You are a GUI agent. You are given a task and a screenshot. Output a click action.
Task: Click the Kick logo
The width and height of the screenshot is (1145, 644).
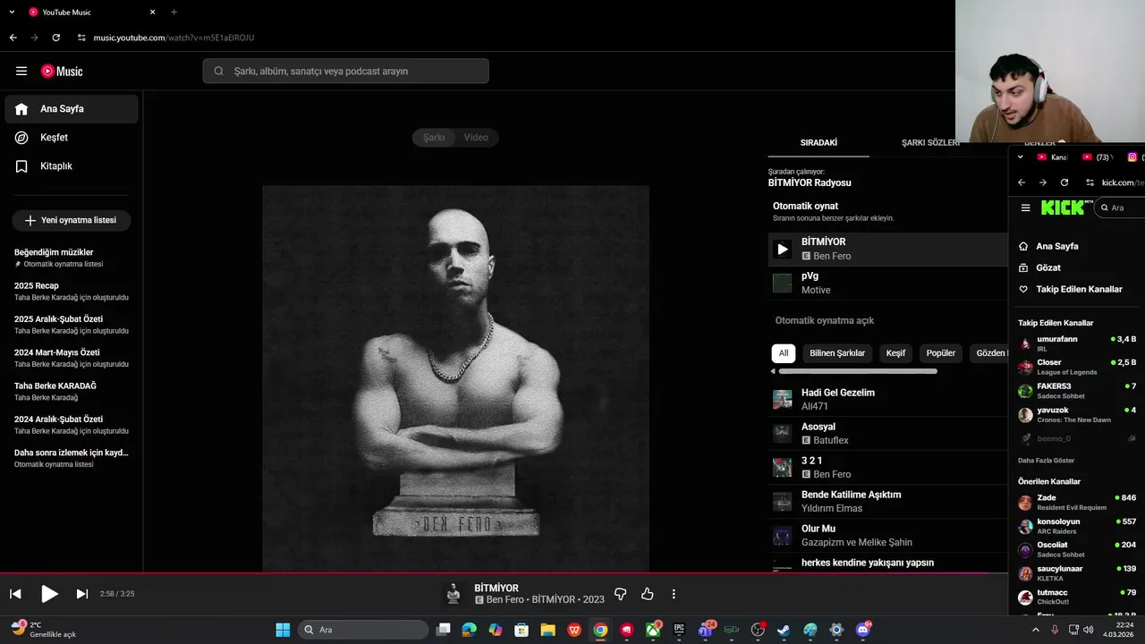click(x=1063, y=208)
